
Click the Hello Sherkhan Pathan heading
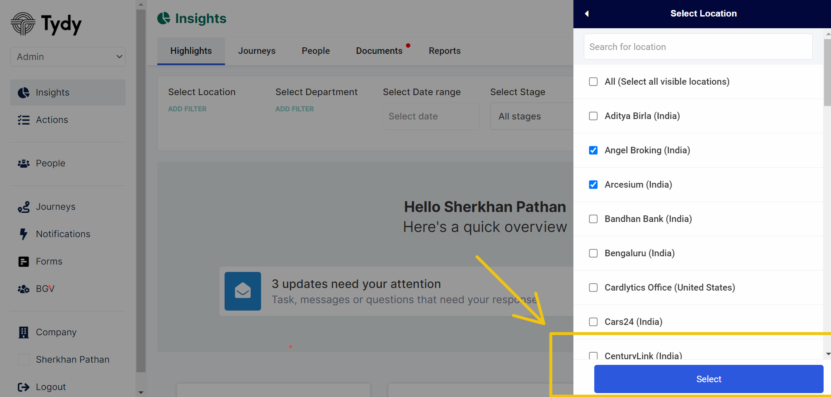coord(485,207)
